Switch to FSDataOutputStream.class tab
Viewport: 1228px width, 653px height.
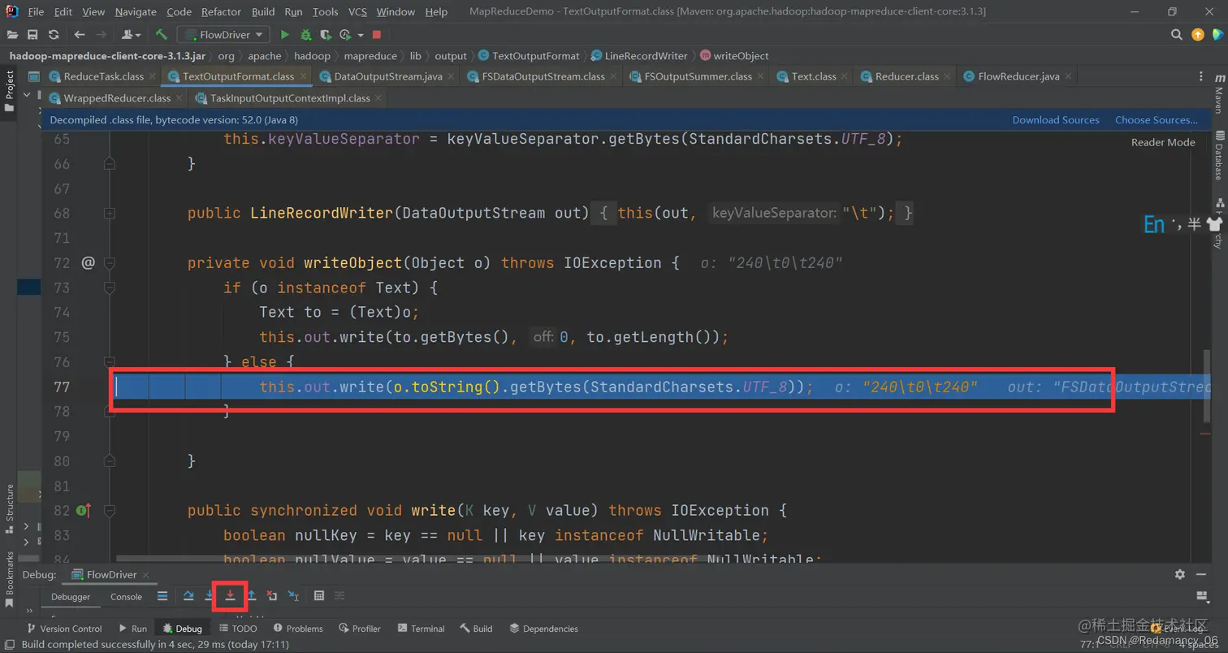[x=543, y=76]
